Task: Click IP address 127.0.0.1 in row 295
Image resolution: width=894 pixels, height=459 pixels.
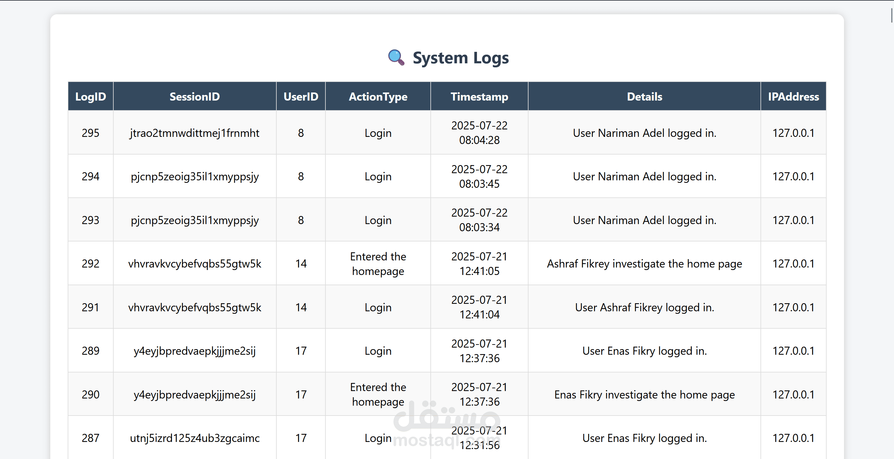Action: coord(793,133)
